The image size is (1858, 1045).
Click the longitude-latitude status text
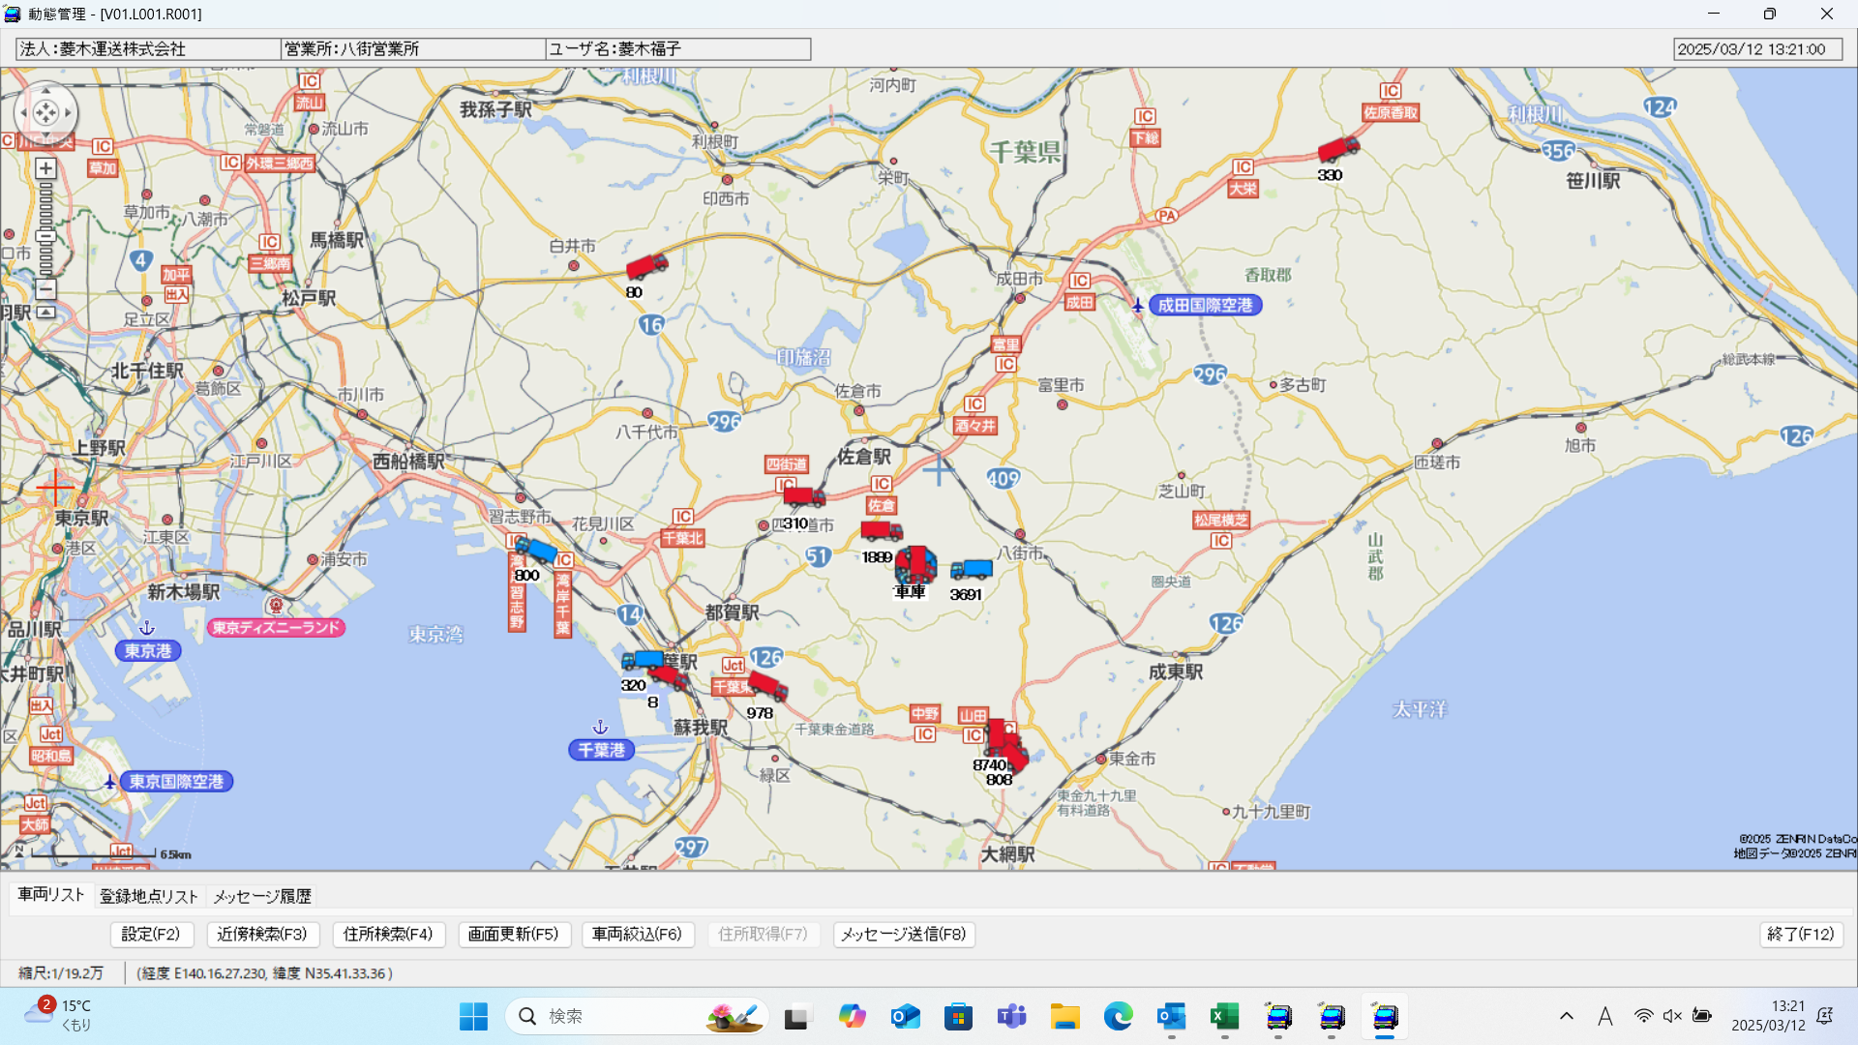tap(264, 973)
